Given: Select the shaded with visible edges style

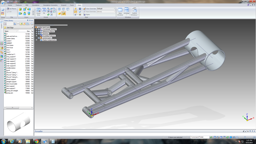Looking at the screenshot, I should click(63, 13).
